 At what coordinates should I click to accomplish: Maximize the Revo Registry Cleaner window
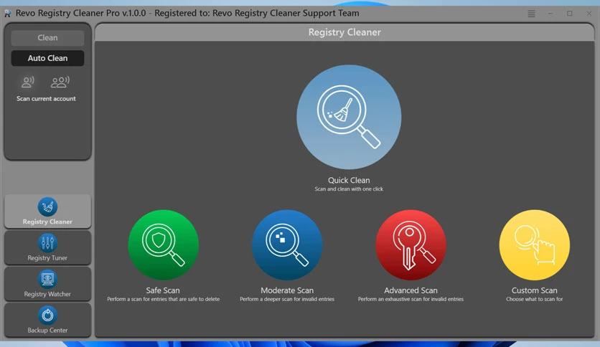click(569, 14)
